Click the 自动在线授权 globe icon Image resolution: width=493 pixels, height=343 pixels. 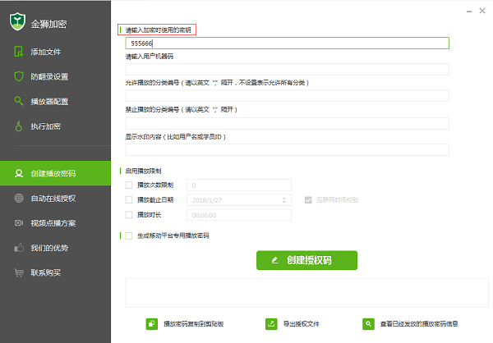tap(19, 199)
